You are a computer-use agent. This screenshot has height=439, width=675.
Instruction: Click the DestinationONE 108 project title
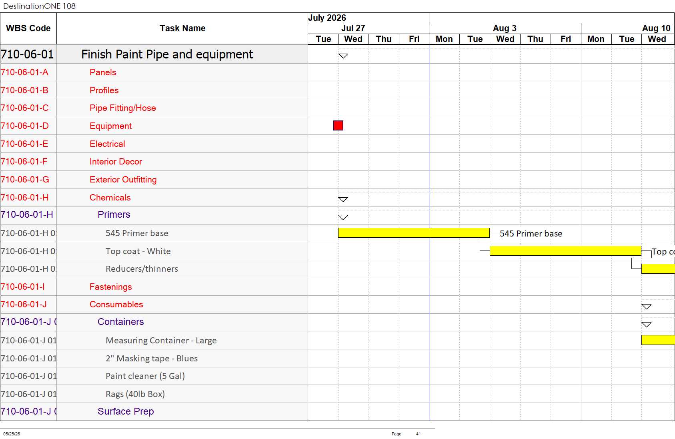point(39,6)
